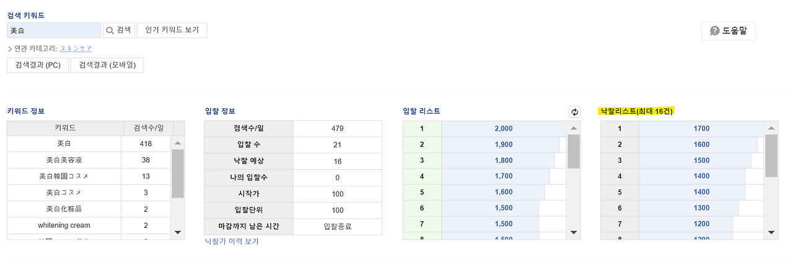Click the 1,700 bid in the bid list
Viewport: 793px width, 262px height.
504,177
